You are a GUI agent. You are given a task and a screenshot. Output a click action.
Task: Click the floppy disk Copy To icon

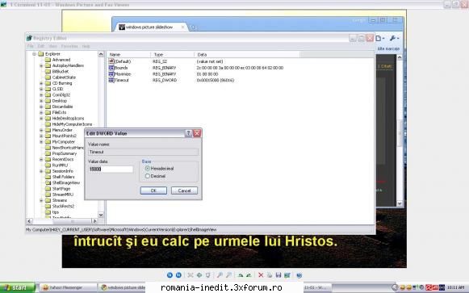pyautogui.click(x=278, y=275)
